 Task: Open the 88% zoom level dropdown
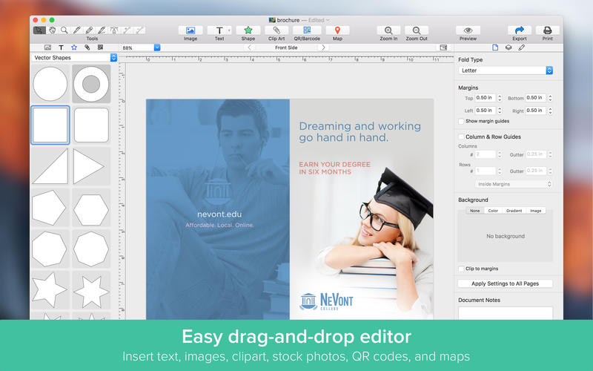point(156,47)
